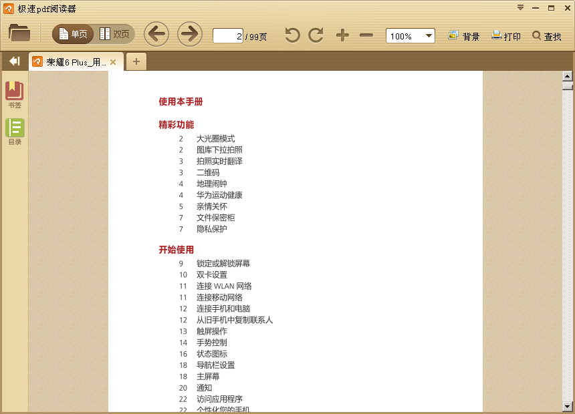Zoom in with the plus icon
Screen dimensions: 575x414
(342, 35)
